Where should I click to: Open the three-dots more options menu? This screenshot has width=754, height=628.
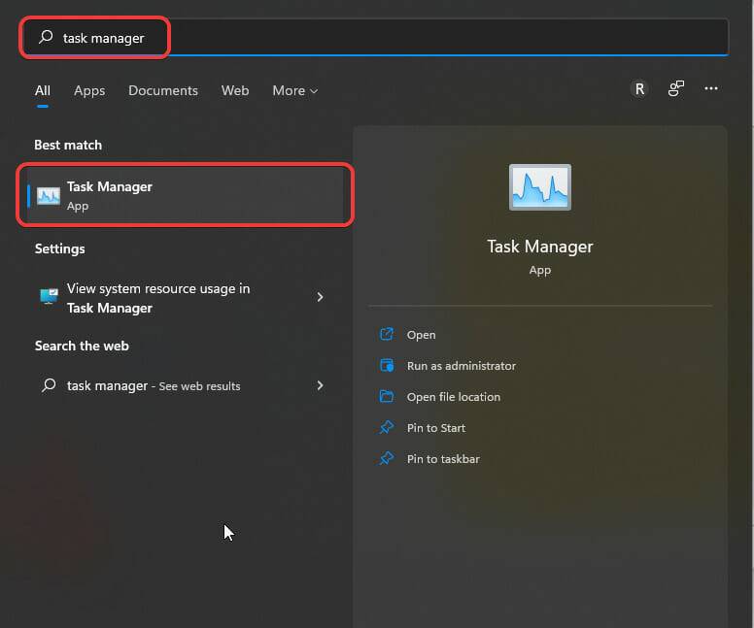[x=711, y=89]
